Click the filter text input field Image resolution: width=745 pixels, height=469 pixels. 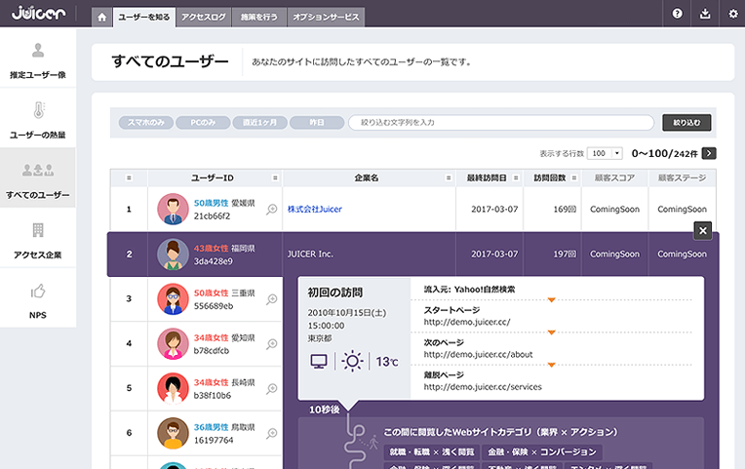501,123
